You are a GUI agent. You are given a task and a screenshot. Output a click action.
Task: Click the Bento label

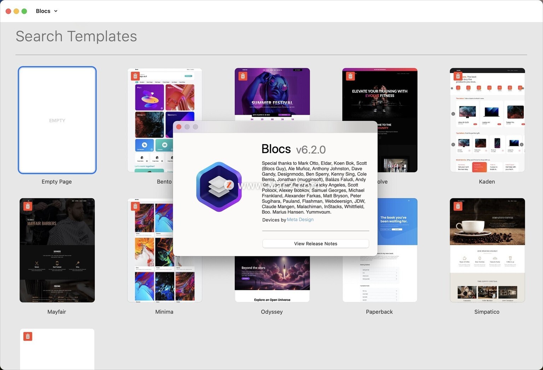[164, 181]
